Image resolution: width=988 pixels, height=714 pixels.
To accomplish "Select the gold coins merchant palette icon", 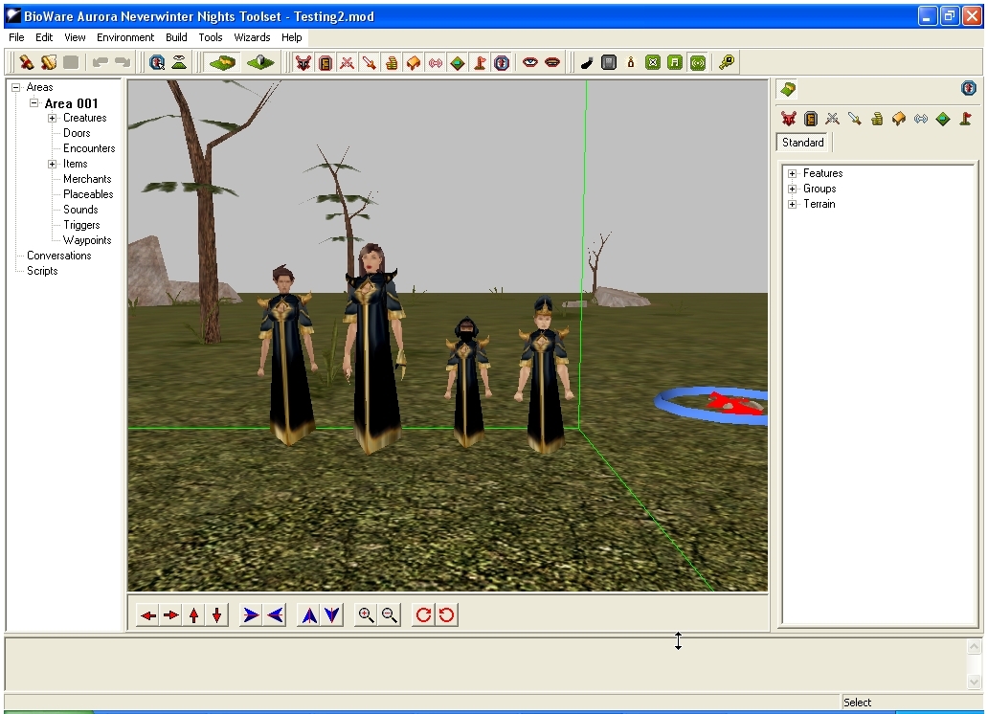I will coord(877,119).
